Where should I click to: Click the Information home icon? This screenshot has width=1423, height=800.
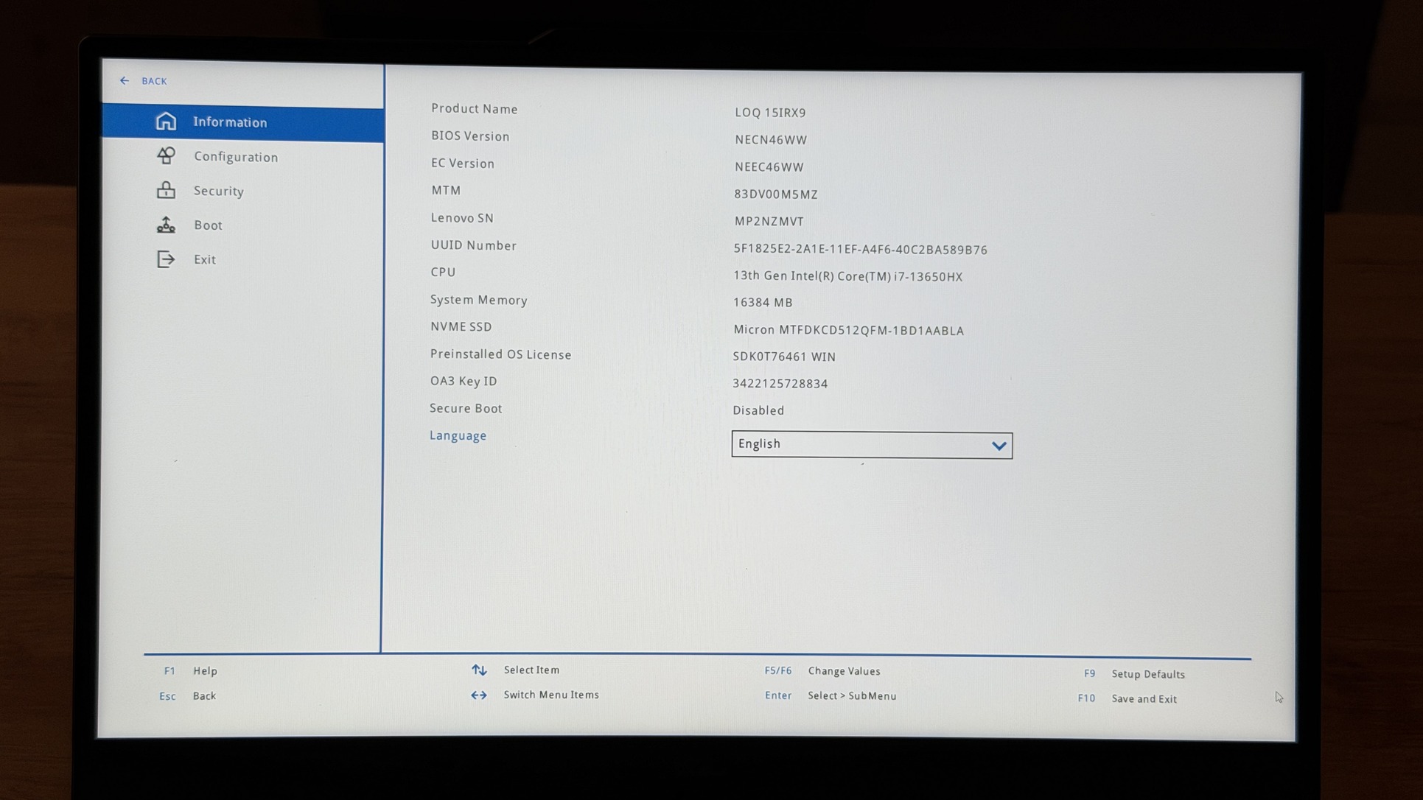167,122
